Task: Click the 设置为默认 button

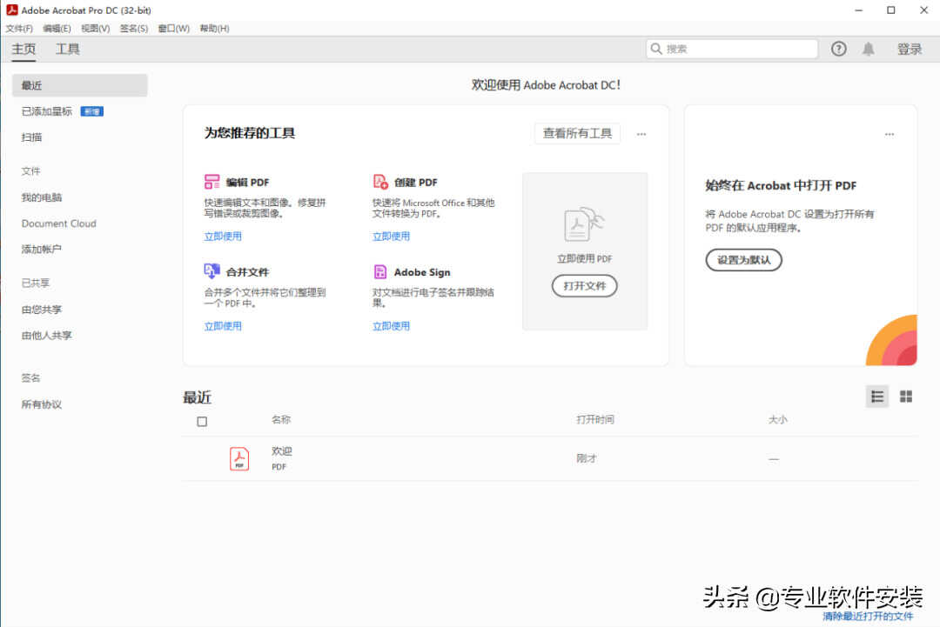Action: pos(744,260)
